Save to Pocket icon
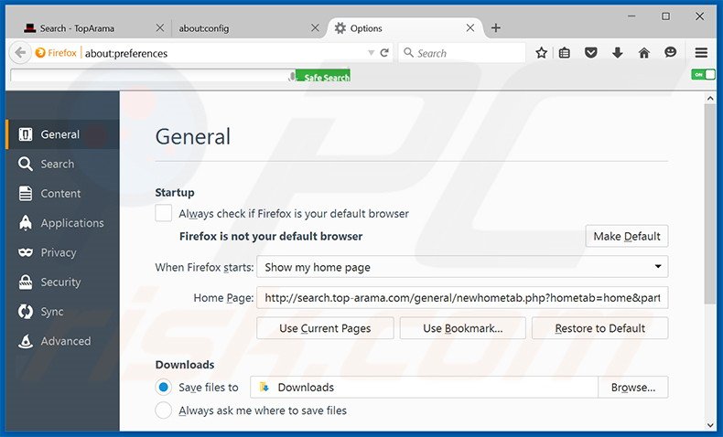The image size is (723, 437). pos(590,53)
